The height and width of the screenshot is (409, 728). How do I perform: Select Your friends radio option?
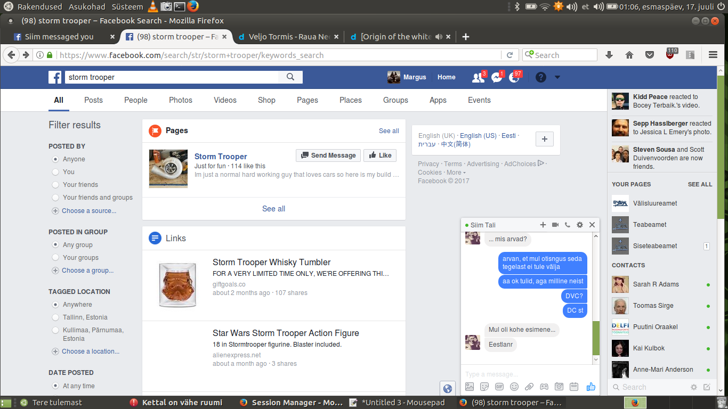point(55,185)
